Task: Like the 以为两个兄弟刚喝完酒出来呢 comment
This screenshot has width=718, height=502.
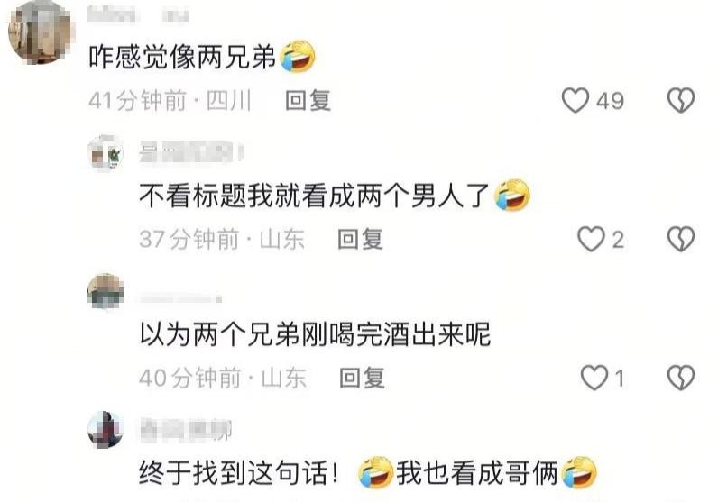Action: coord(594,378)
